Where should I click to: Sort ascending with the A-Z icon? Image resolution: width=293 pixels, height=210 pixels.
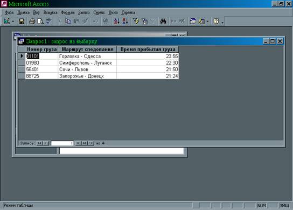(x=116, y=22)
